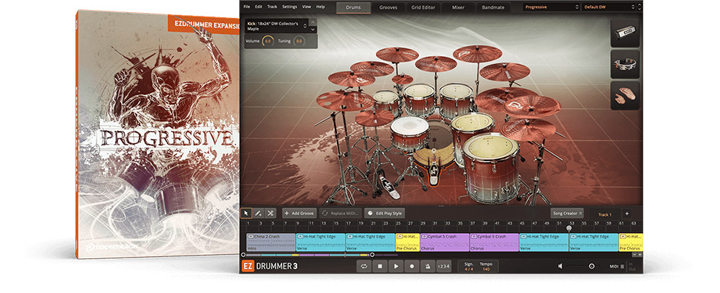This screenshot has height=293, width=720.
Task: Select the scissors cut tool
Action: (271, 213)
